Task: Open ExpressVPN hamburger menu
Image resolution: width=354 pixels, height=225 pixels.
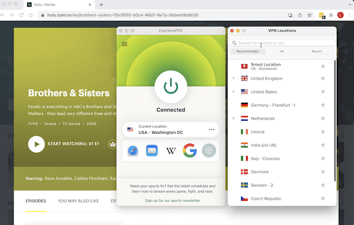Action: 124,44
